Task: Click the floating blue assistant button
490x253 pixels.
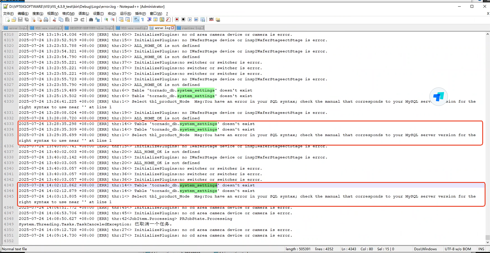Action: click(438, 96)
